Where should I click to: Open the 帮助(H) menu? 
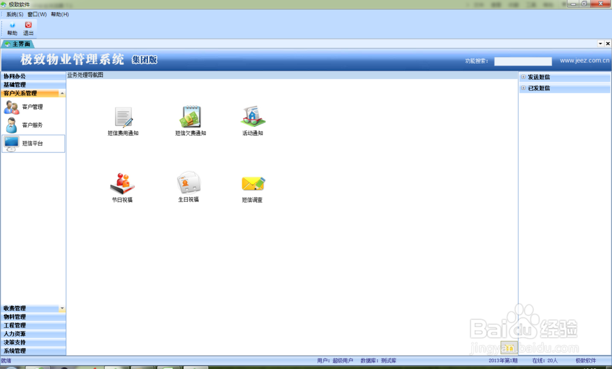(60, 15)
